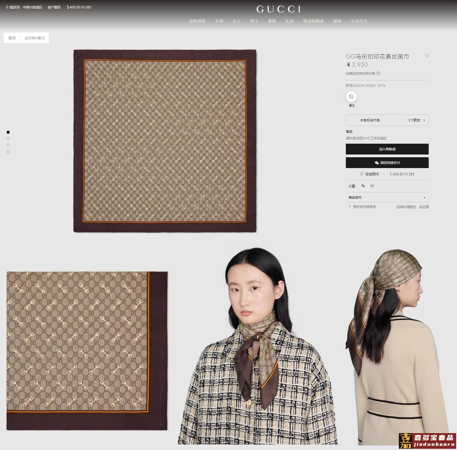The image size is (457, 450).
Task: Go to 丝织品&围巾 breadcrumb
Action: (35, 38)
